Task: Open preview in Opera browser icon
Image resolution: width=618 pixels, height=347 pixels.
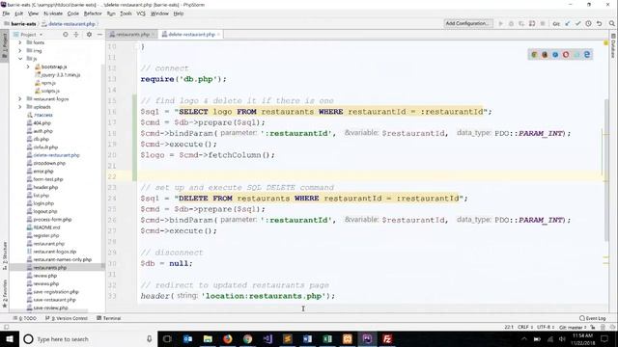Action: point(566,55)
